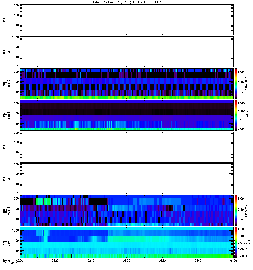Click the '0.0001' value on thc scm1 color bar
This screenshot has height=270, width=253.
[242, 256]
